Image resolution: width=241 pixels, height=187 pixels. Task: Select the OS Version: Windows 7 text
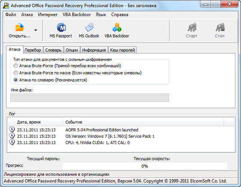coord(110,136)
